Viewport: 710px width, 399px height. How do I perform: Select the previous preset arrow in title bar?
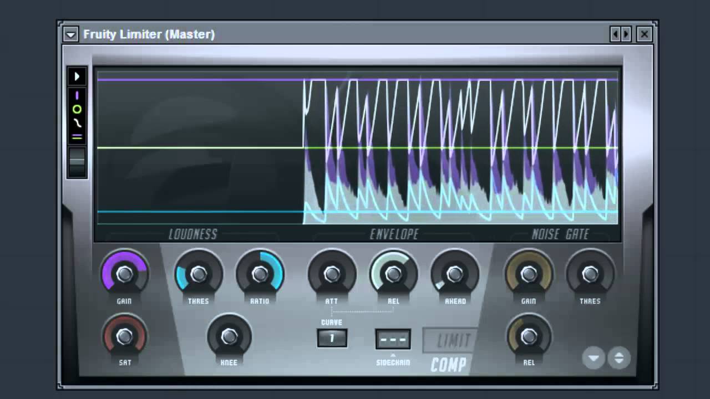coord(615,34)
